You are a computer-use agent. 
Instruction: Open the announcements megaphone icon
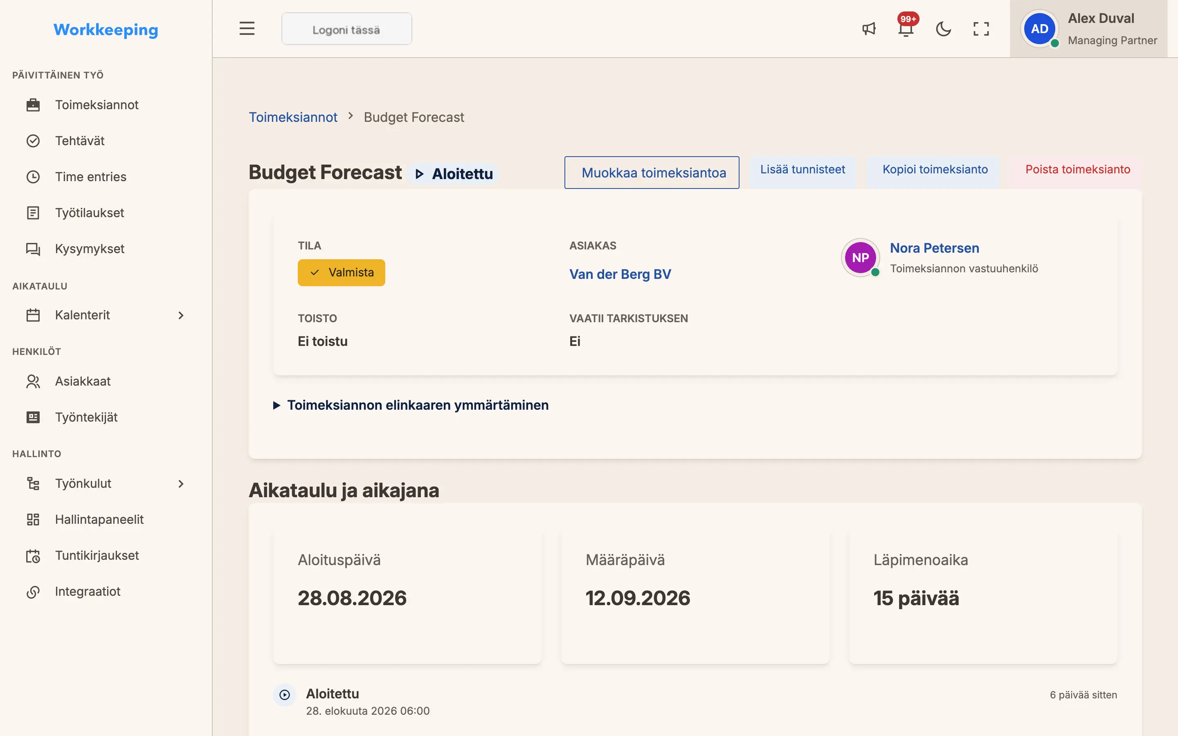[x=869, y=29]
